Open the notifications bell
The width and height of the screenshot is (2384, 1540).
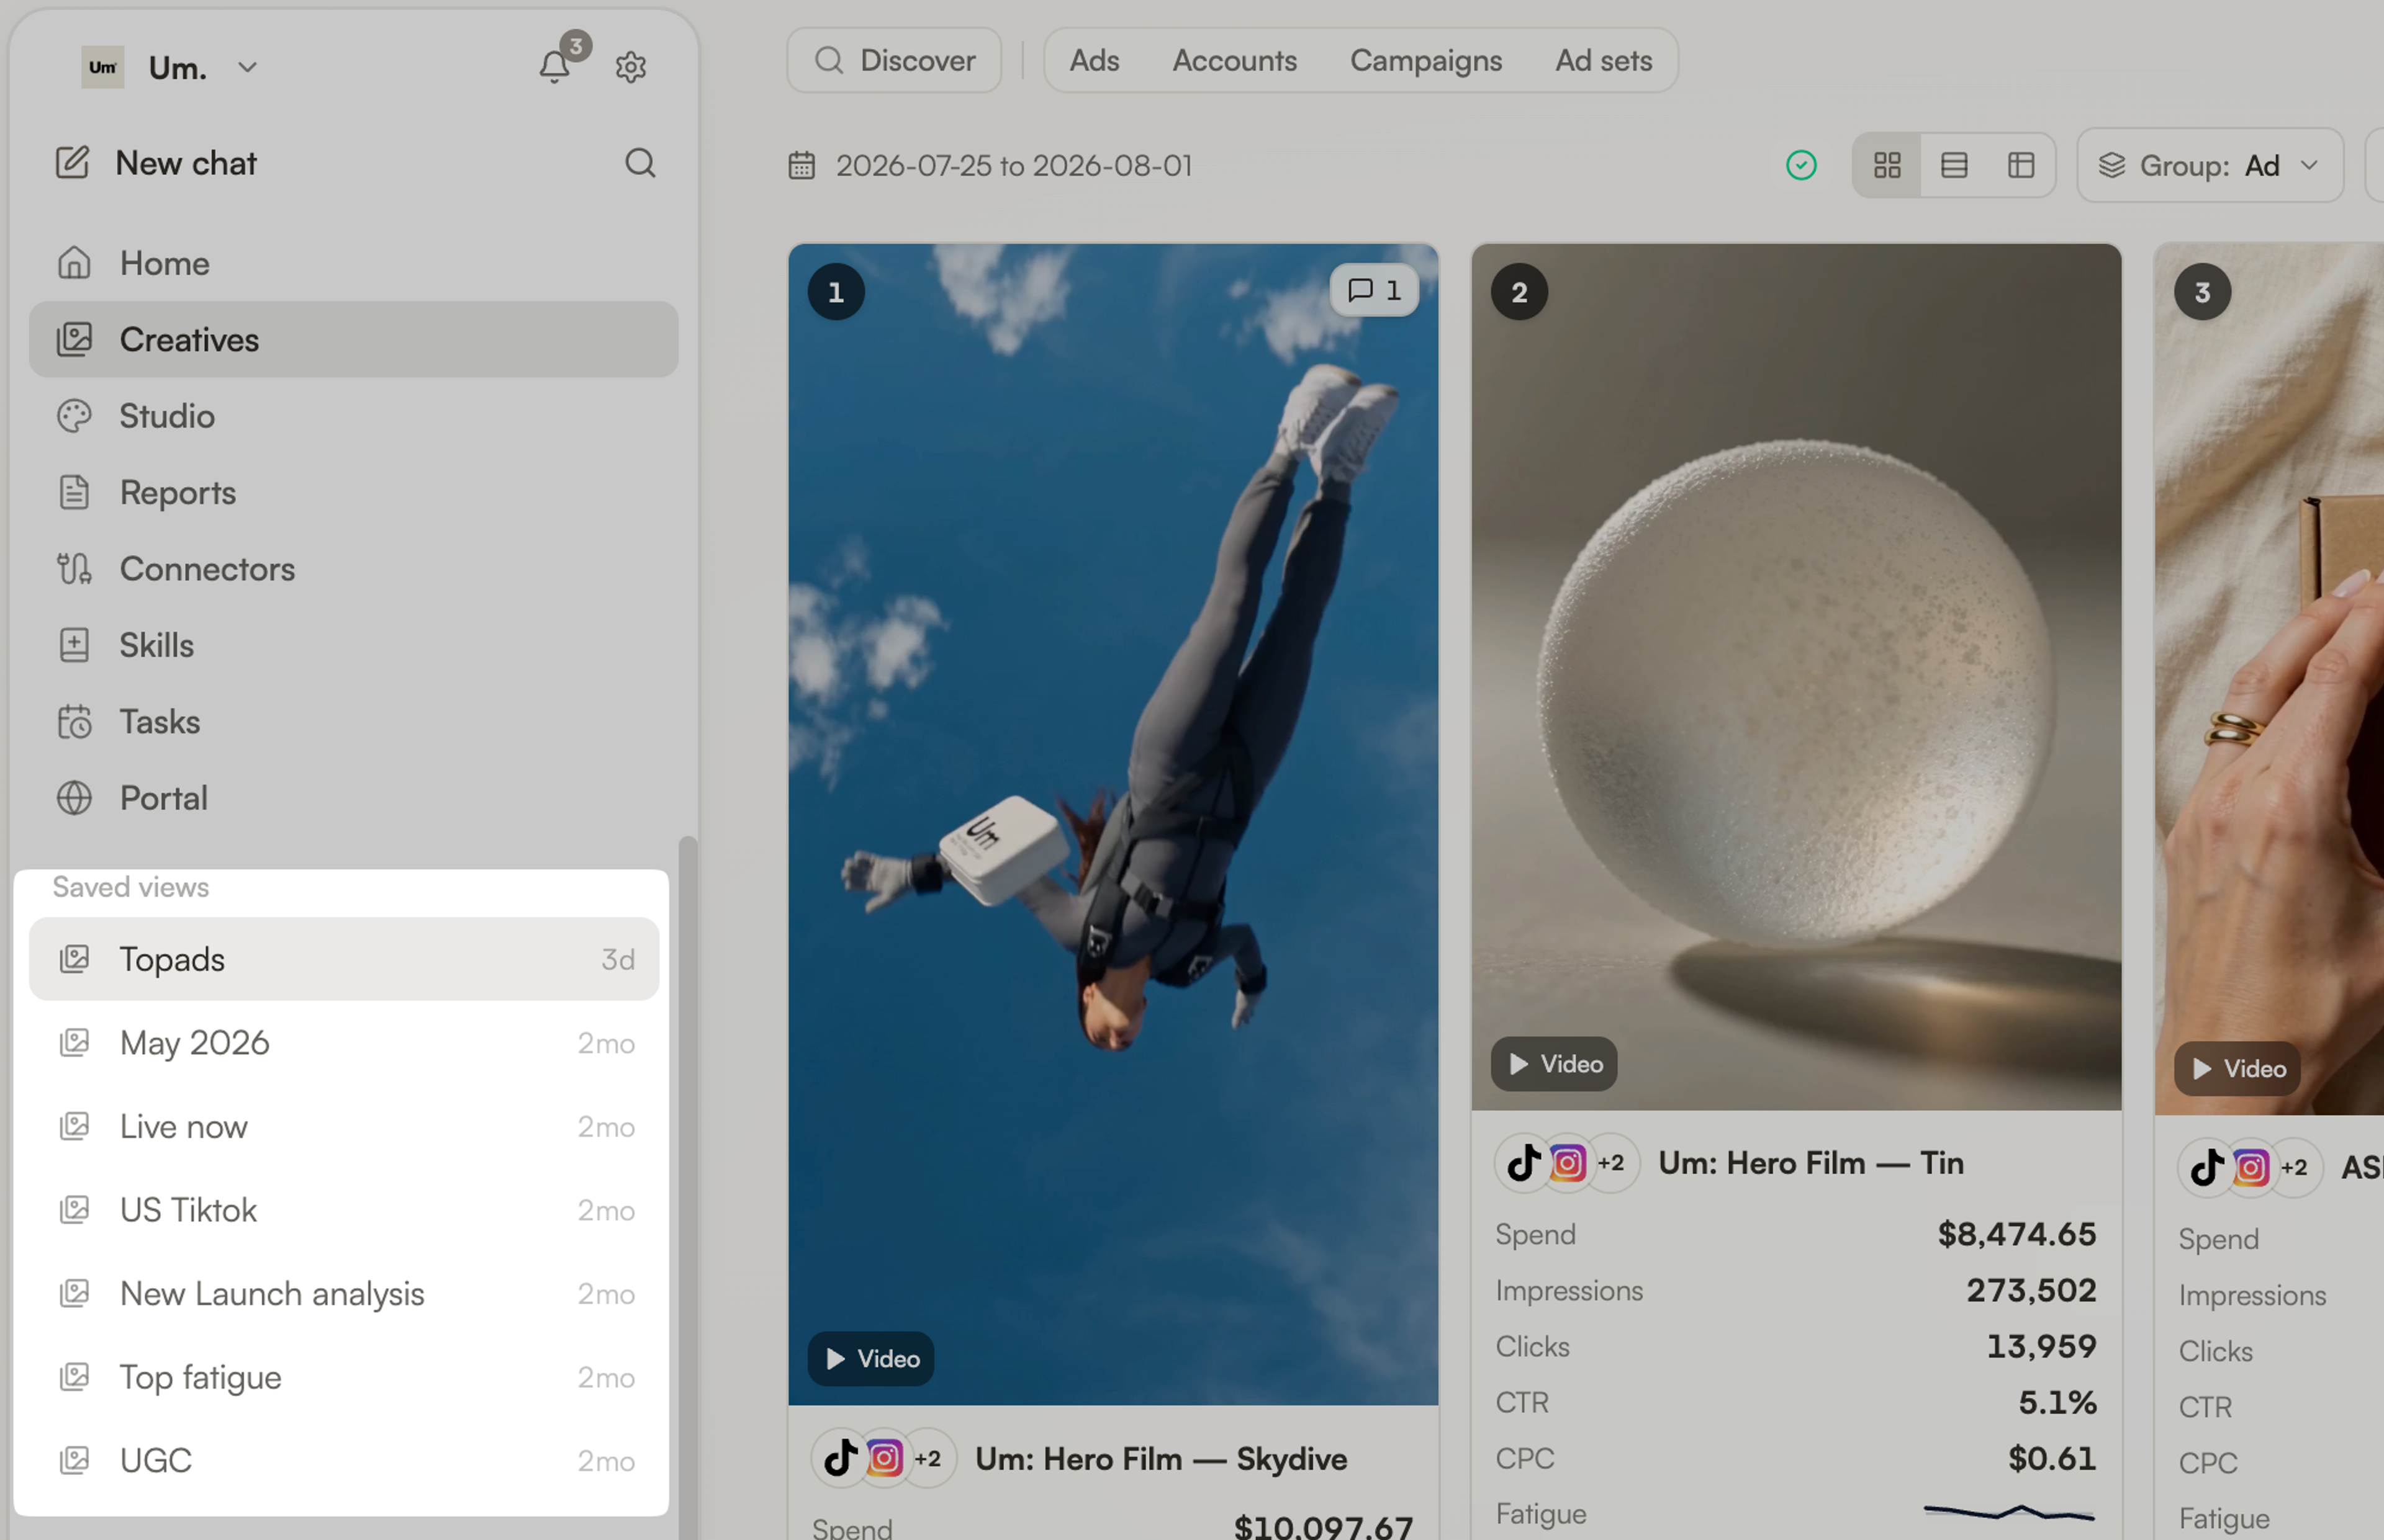[554, 67]
